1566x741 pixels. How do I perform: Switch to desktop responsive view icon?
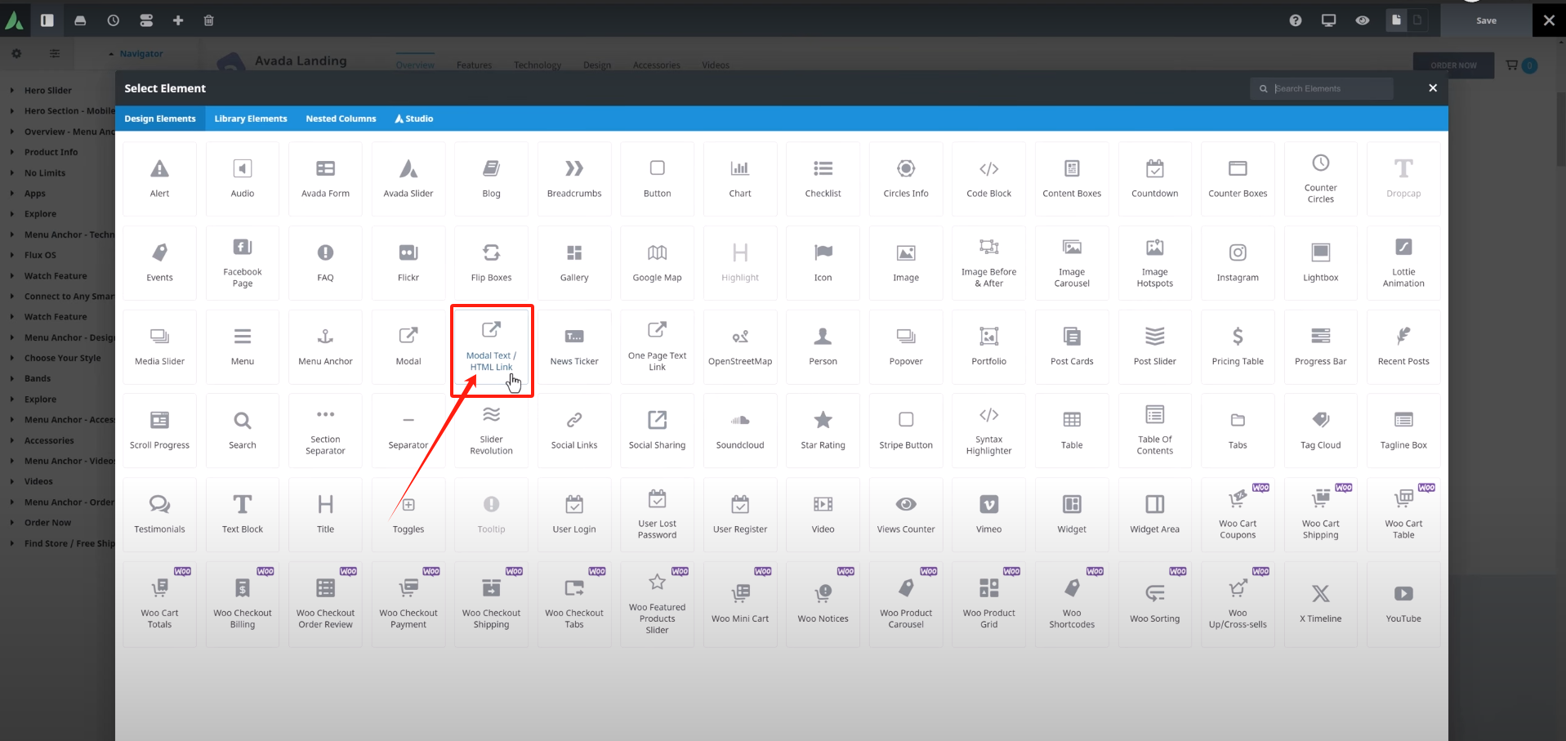[1328, 20]
